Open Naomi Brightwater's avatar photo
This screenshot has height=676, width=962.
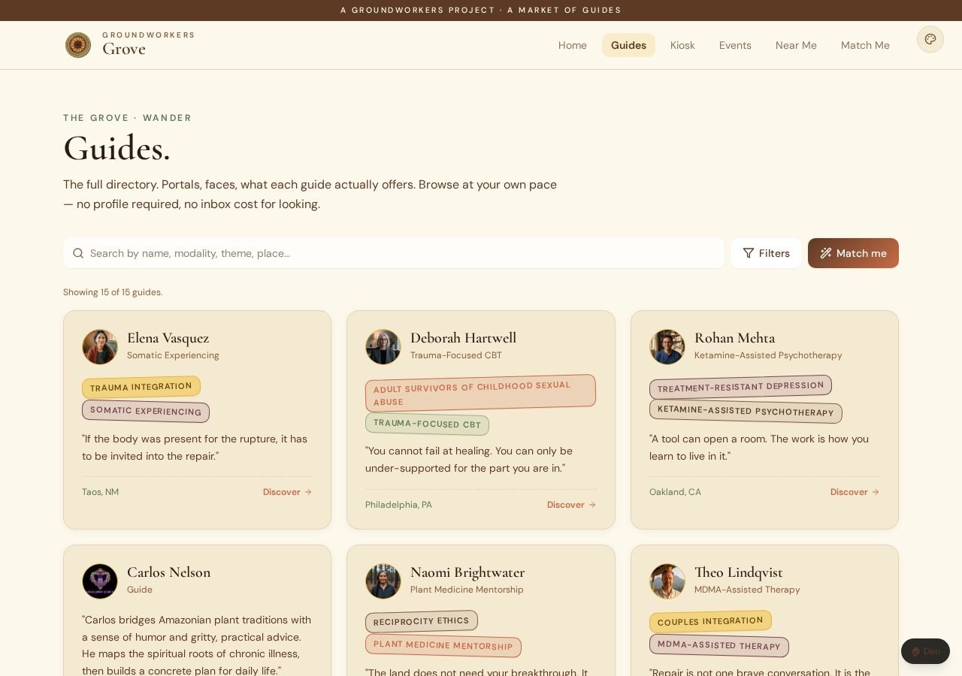click(383, 581)
